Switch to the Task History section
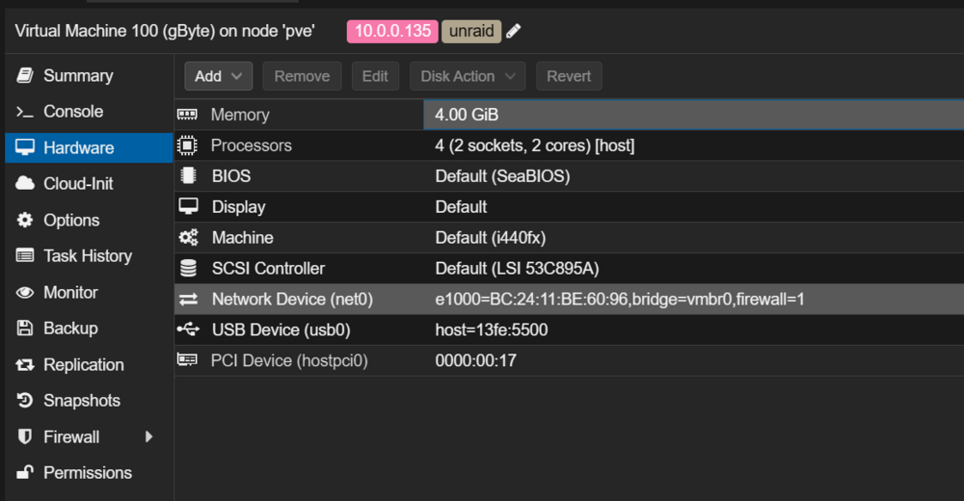The height and width of the screenshot is (501, 964). pos(89,255)
